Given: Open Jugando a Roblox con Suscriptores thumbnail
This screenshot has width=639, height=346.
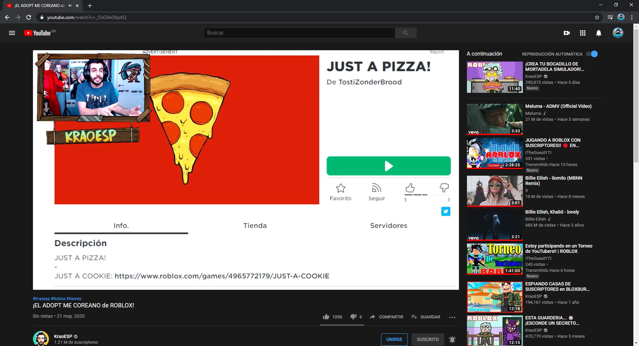Looking at the screenshot, I should click(495, 153).
